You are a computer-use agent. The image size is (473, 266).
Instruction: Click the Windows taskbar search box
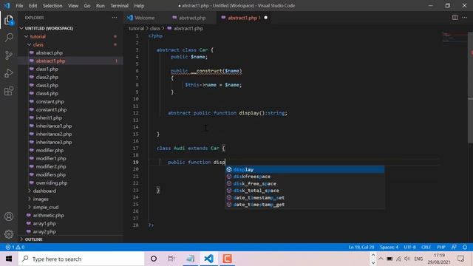81,259
